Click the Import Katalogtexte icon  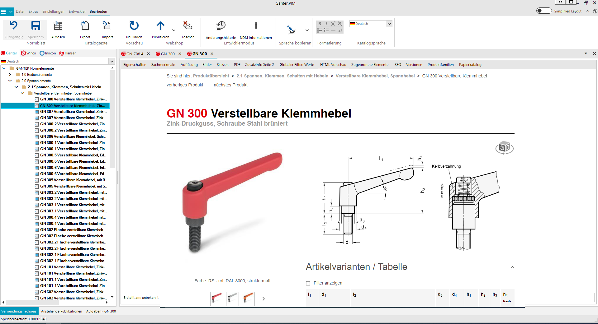107,26
